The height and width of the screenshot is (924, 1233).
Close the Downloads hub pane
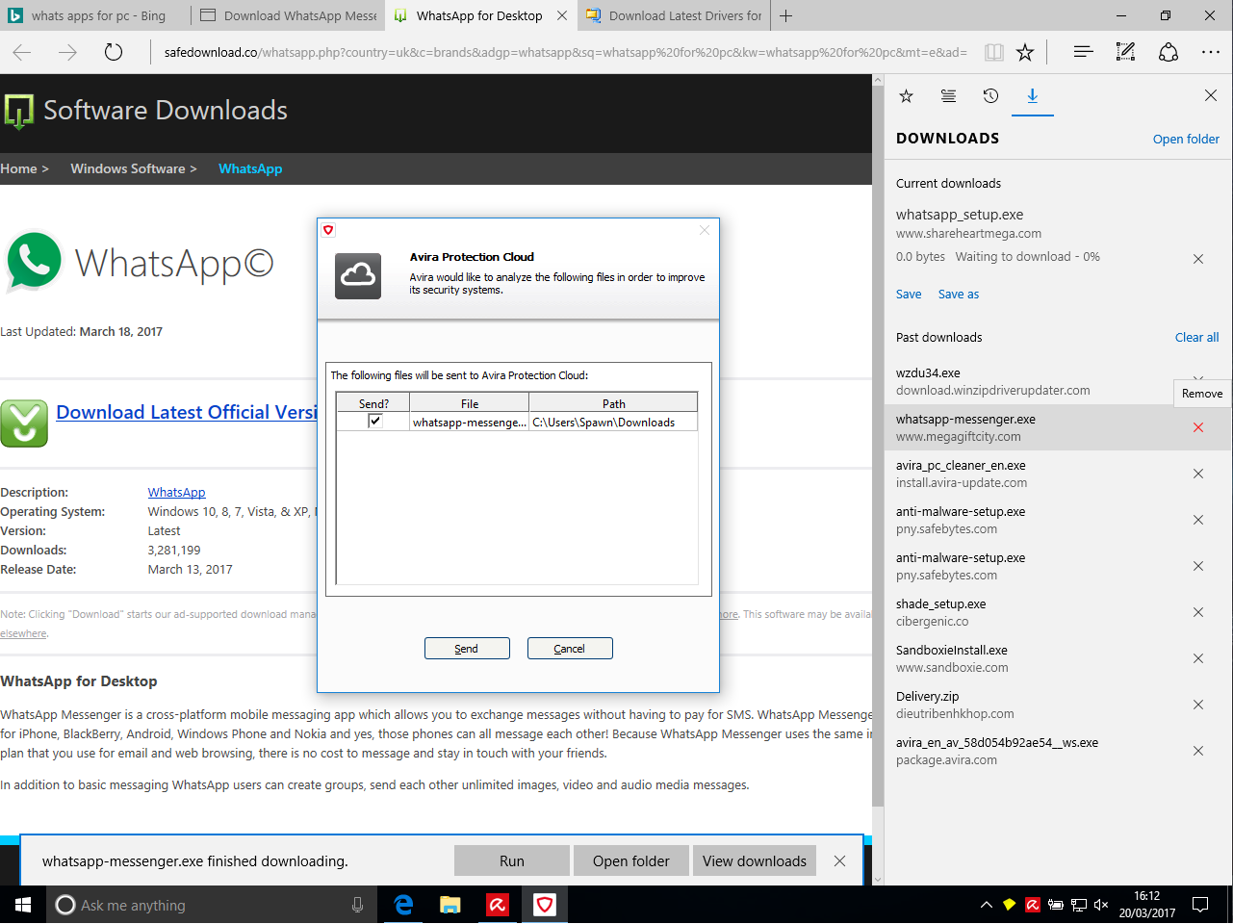coord(1211,95)
